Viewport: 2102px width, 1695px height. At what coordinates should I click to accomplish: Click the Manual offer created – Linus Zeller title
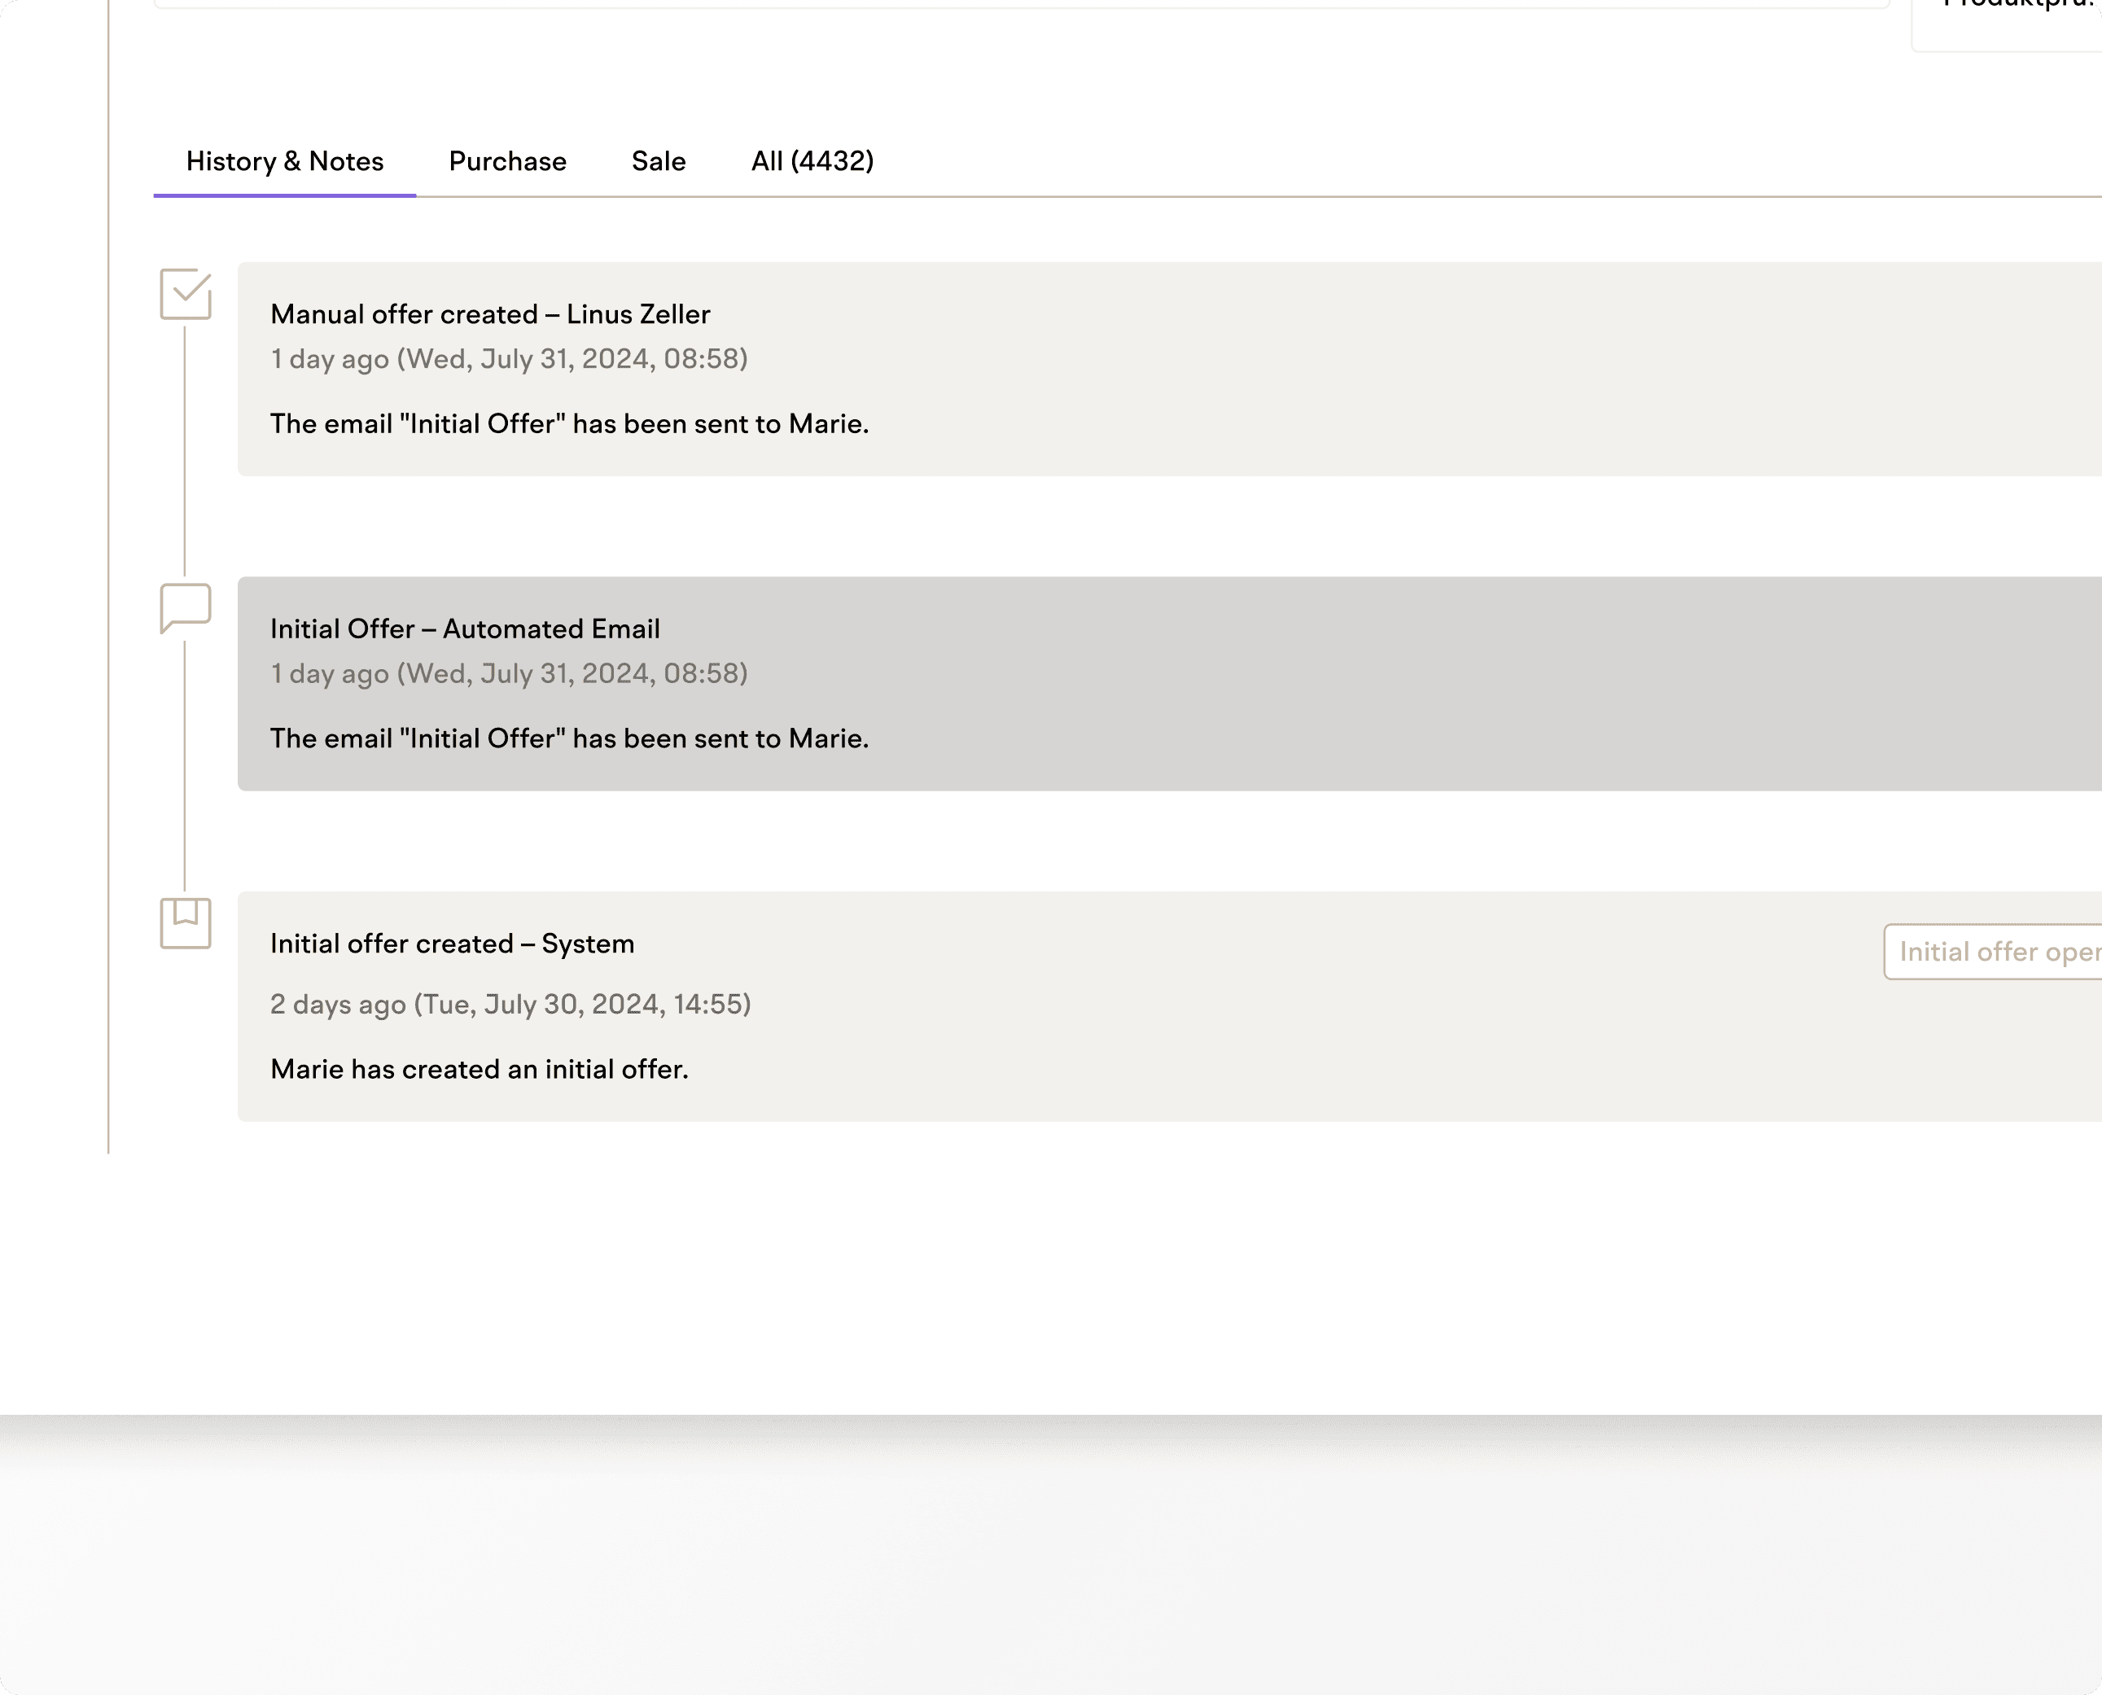click(x=490, y=314)
